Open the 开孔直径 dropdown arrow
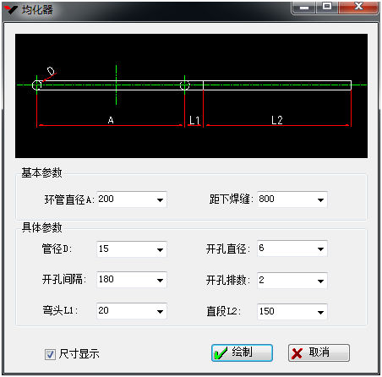Viewport: 382px width, 377px height. 320,249
